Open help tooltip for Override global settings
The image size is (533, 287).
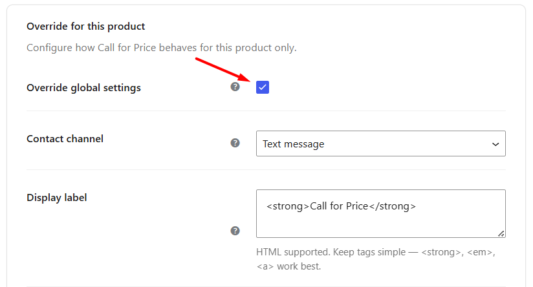[235, 87]
